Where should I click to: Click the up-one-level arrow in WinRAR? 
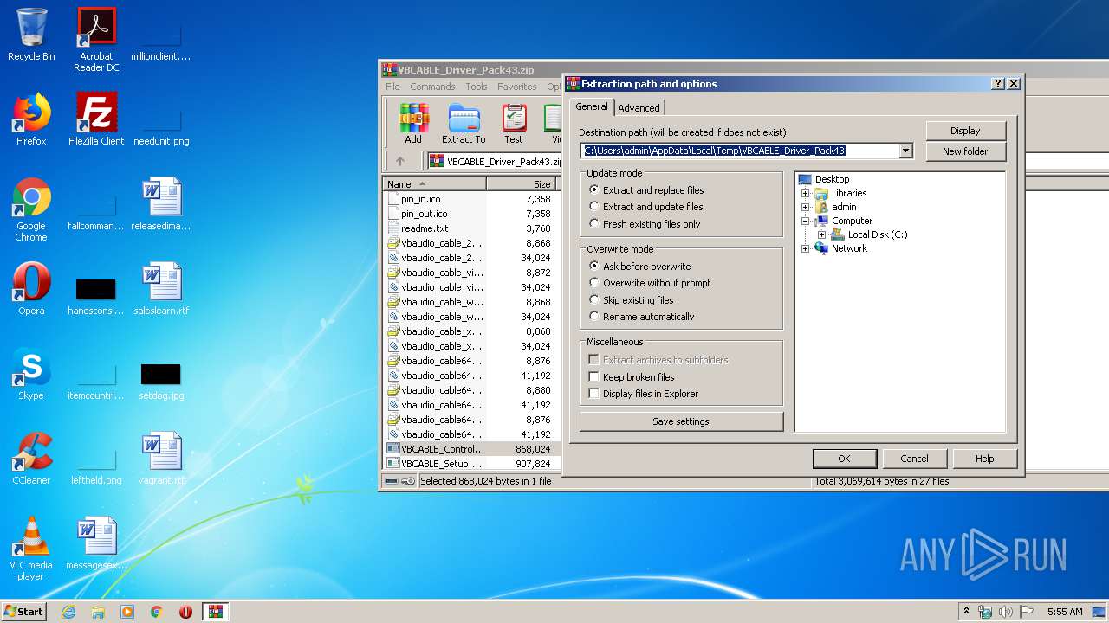tap(400, 161)
